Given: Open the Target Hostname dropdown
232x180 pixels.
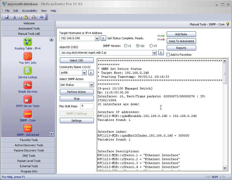Looking at the screenshot, I should pos(97,38).
